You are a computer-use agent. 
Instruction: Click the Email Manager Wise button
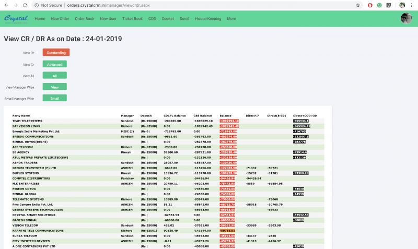coord(55,98)
